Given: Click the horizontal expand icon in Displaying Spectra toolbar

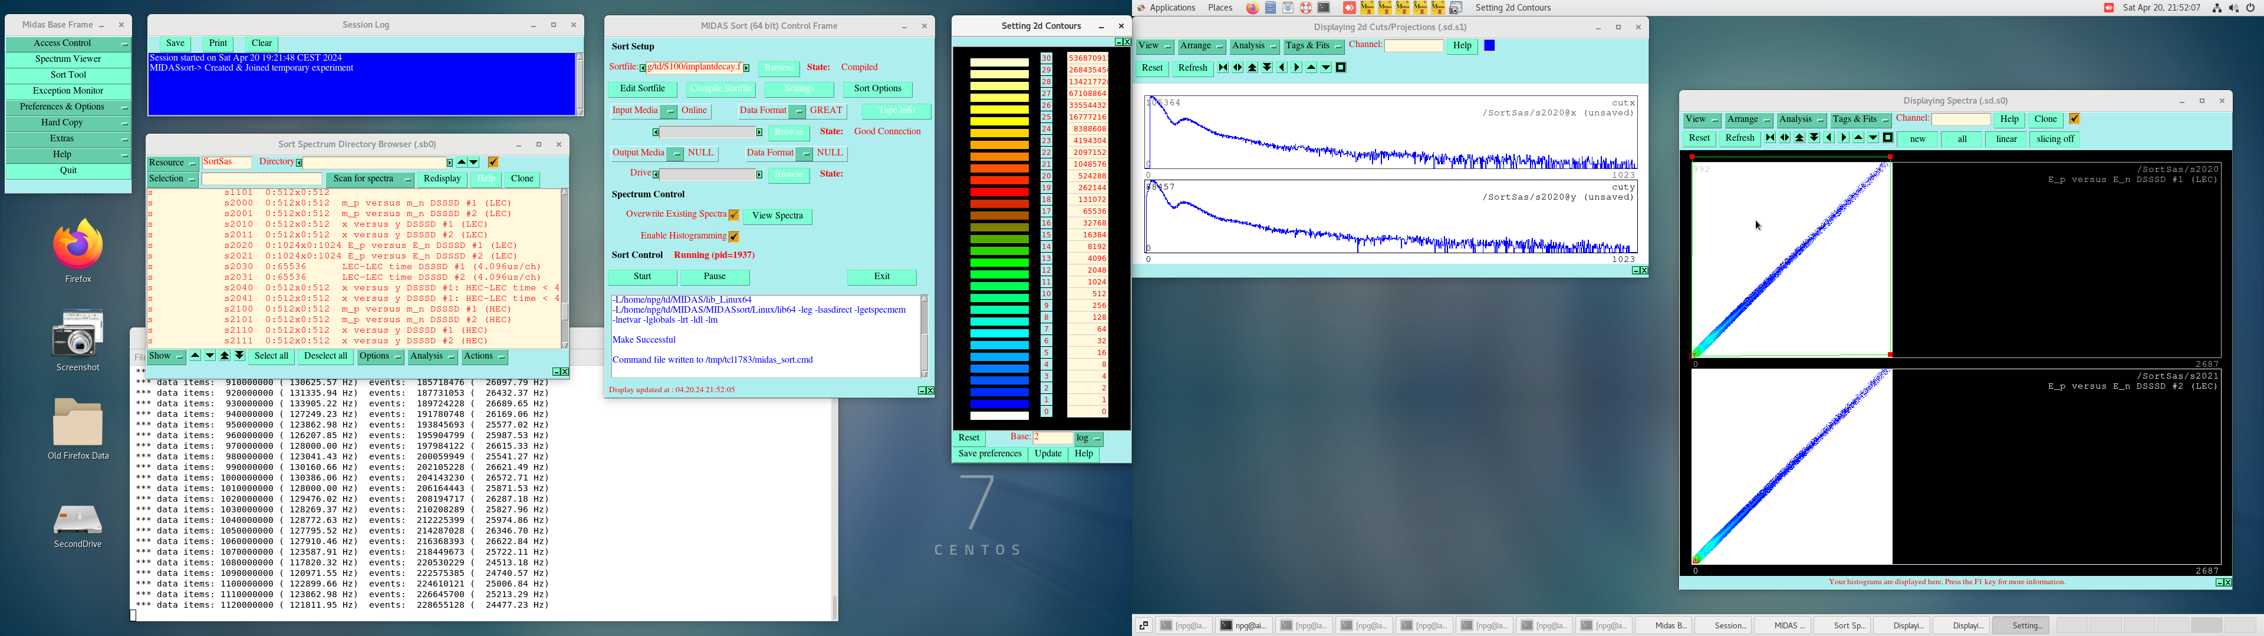Looking at the screenshot, I should [1785, 138].
